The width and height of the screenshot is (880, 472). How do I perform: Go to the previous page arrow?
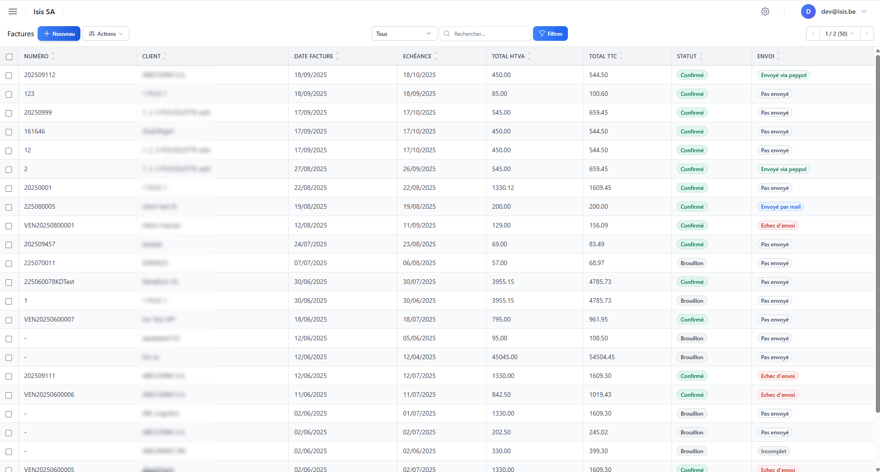(813, 33)
